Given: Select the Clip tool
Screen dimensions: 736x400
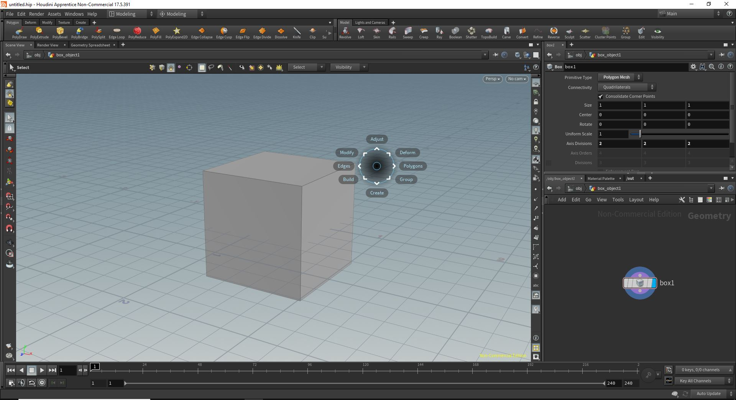Looking at the screenshot, I should (312, 33).
